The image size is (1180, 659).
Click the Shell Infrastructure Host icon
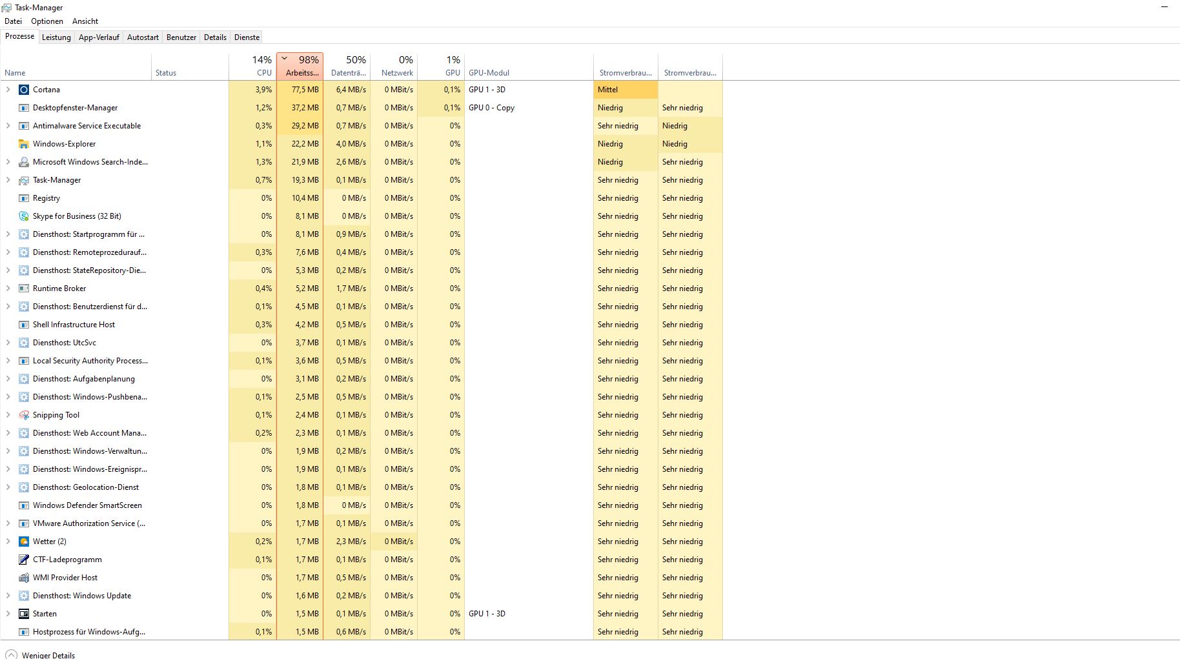click(x=24, y=325)
